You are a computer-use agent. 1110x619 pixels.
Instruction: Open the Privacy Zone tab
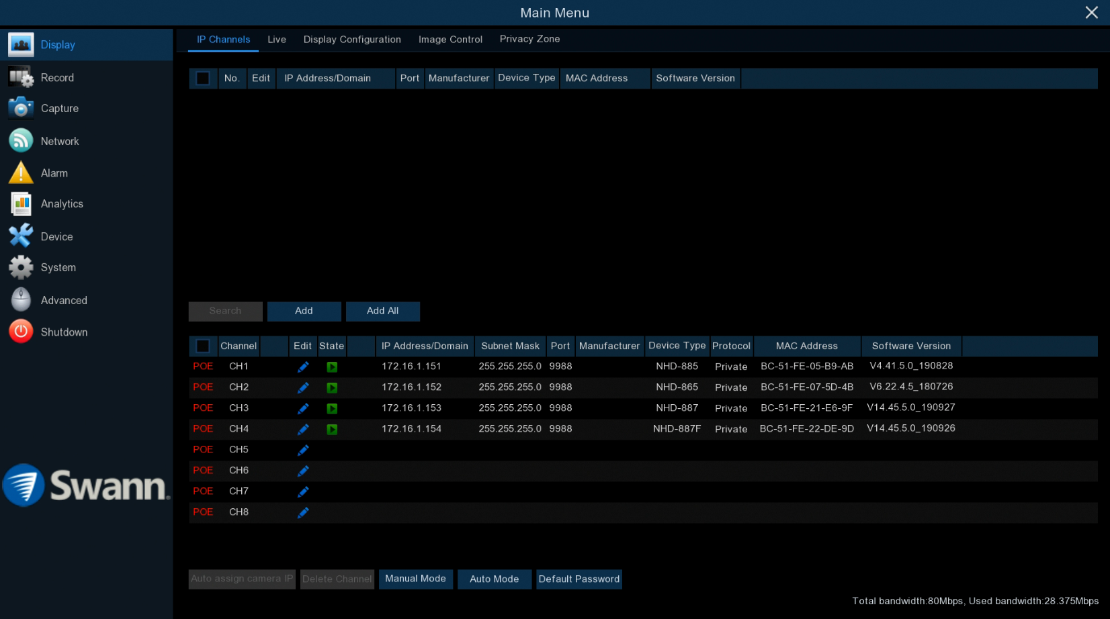point(529,39)
